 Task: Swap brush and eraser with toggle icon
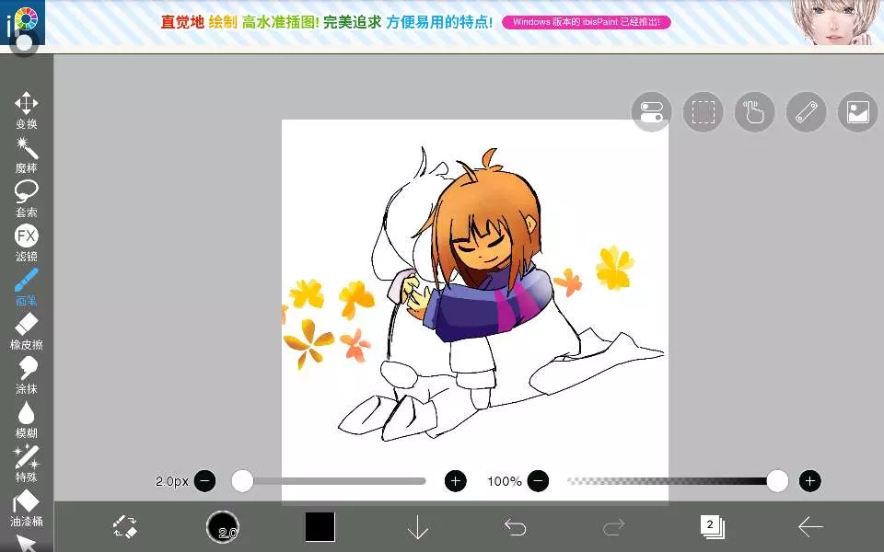[124, 526]
